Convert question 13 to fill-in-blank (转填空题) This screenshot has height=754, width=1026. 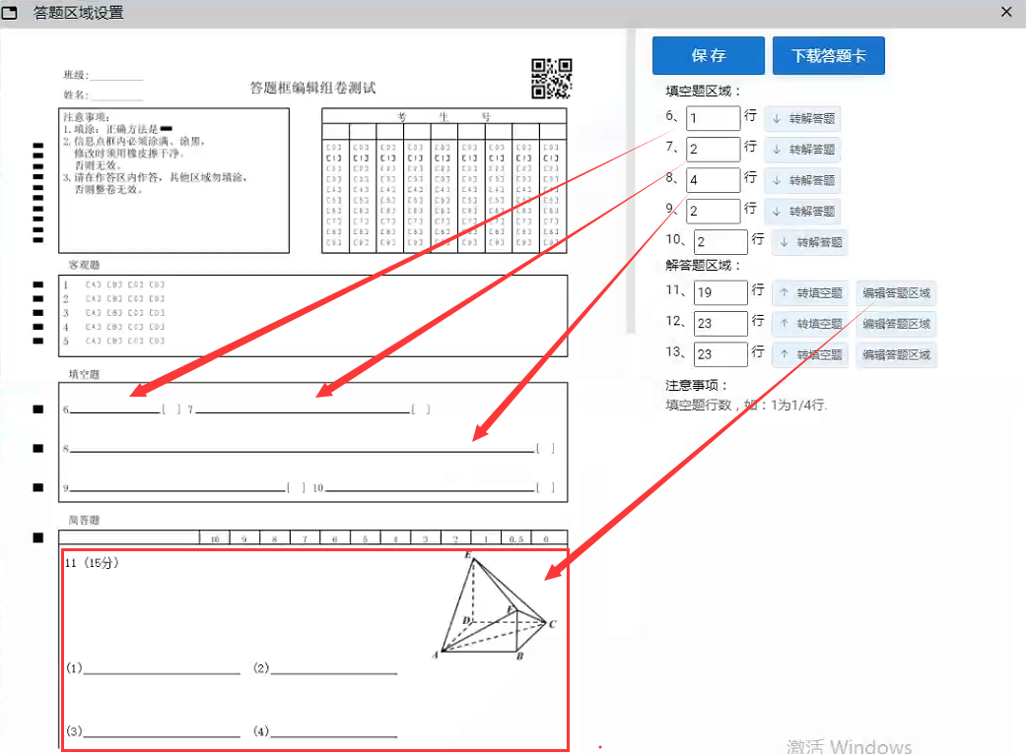pyautogui.click(x=810, y=354)
